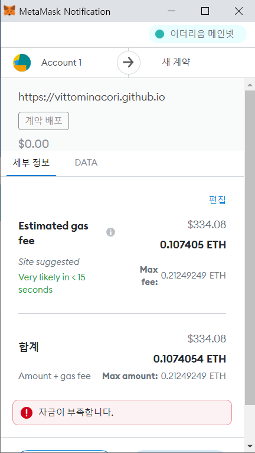Click the arrow circle between account and contract
The image size is (255, 453).
tap(128, 63)
